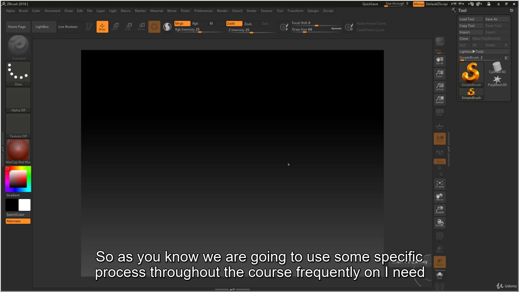Toggle Live Boolean
Viewport: 519px width, 292px height.
click(x=68, y=27)
